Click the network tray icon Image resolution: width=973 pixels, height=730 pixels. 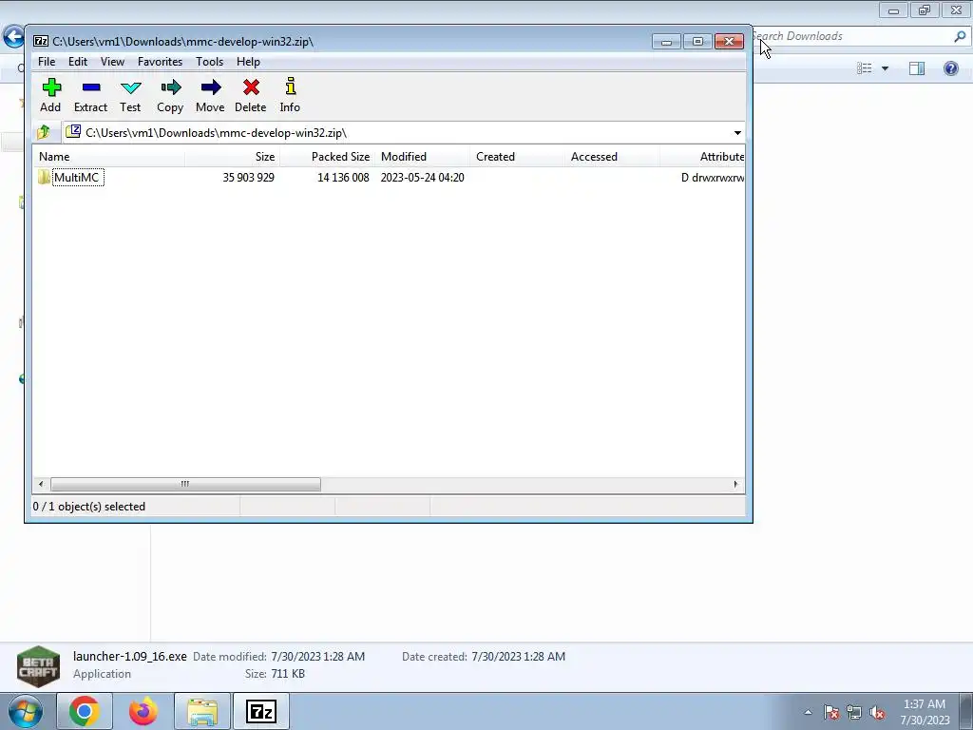coord(854,712)
